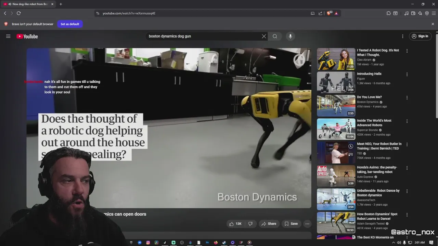Show hidden system tray icons

pos(393,243)
